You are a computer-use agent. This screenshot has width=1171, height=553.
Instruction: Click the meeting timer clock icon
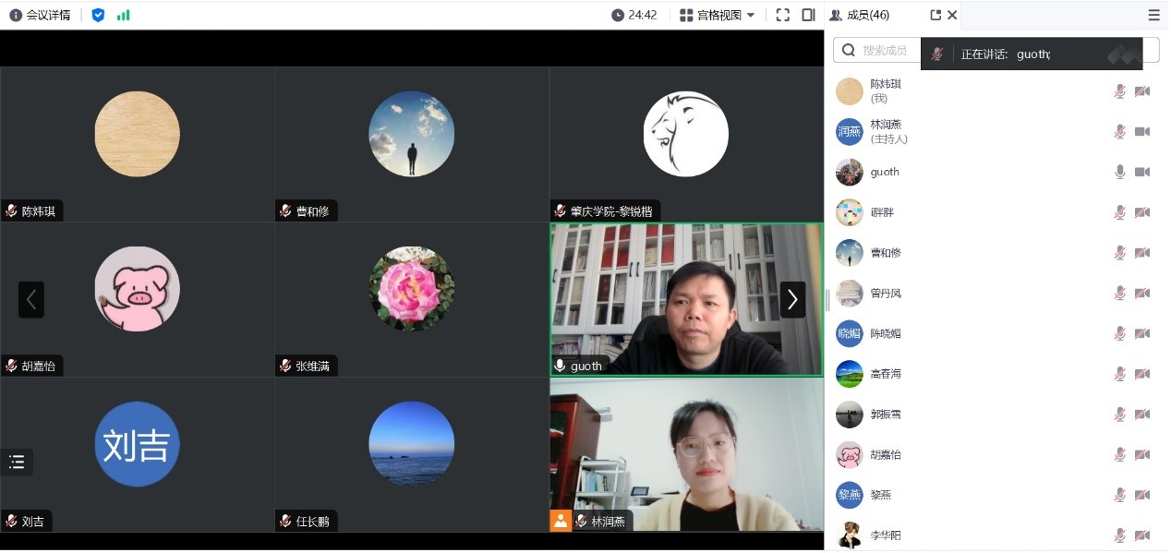pos(618,15)
